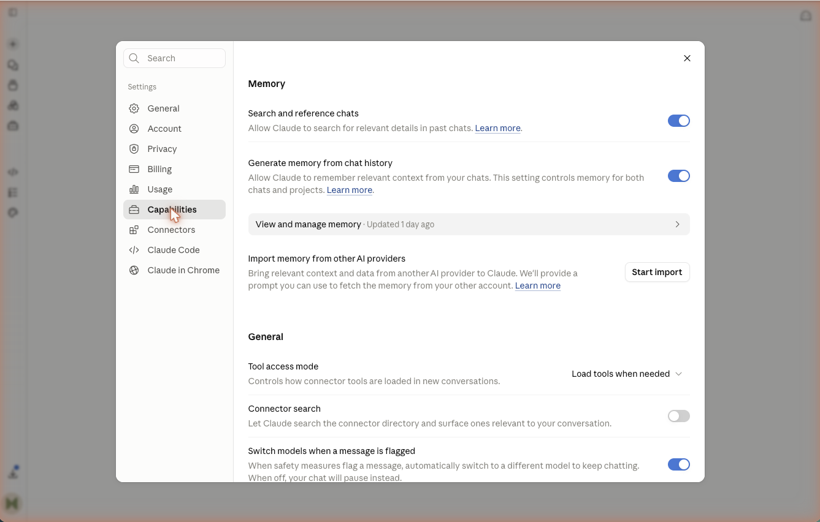Click the magnifier icon in search box
820x522 pixels.
click(x=134, y=58)
